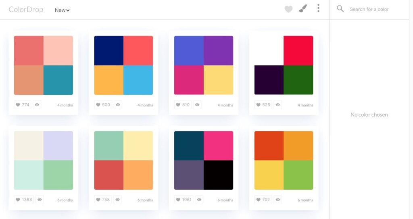Like the palette with 500 hearts
This screenshot has height=219, width=413.
point(103,104)
